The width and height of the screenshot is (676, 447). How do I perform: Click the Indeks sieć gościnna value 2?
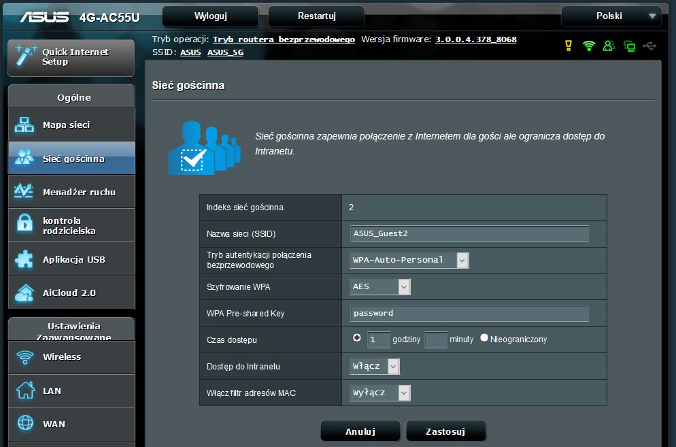[352, 208]
